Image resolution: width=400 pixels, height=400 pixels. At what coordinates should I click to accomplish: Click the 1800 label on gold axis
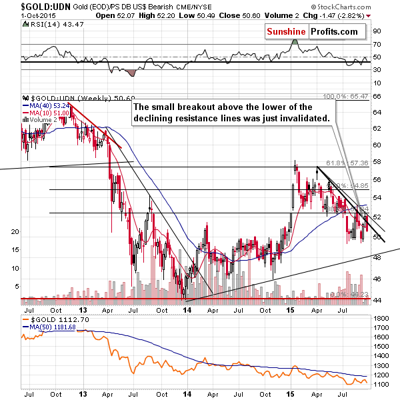[x=381, y=319]
